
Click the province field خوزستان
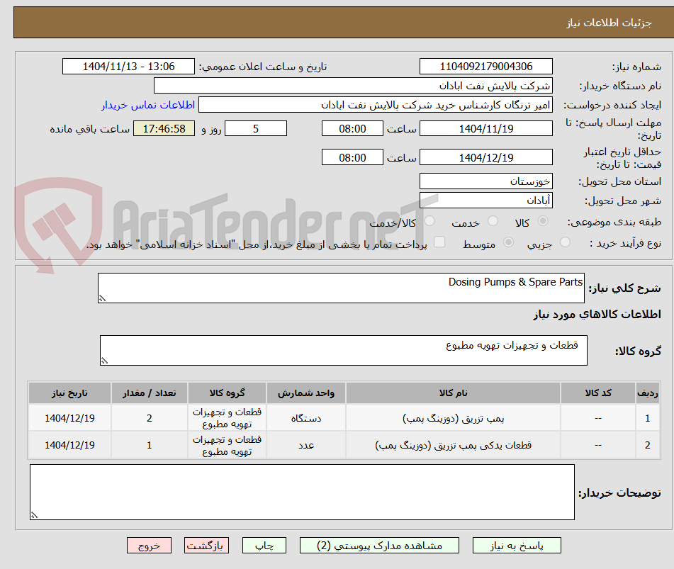(485, 181)
